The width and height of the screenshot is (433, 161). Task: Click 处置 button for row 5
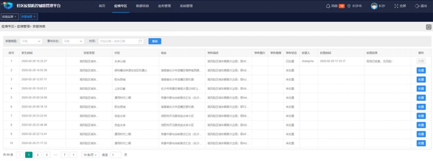pos(421,98)
